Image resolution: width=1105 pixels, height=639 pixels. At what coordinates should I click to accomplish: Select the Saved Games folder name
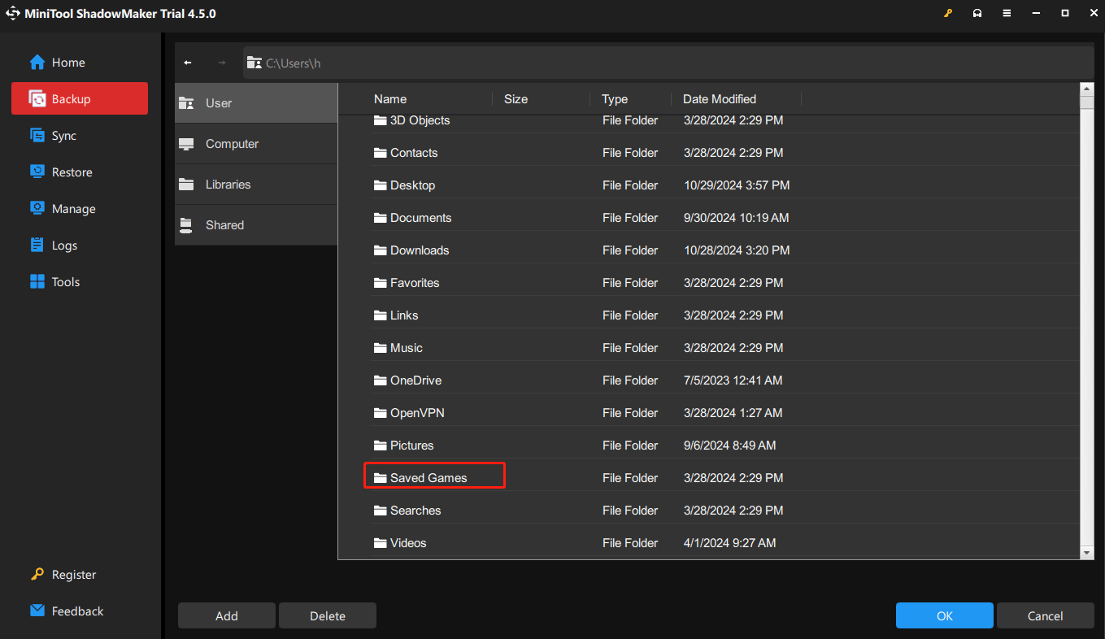(429, 478)
